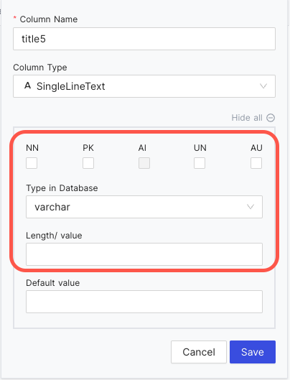Open the Type in Database varchar dropdown
This screenshot has width=290, height=380.
pos(144,207)
